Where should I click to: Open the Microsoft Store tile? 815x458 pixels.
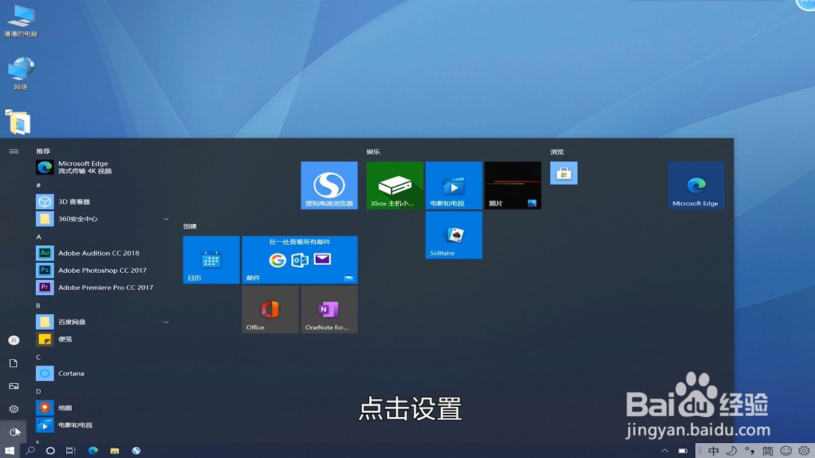coord(564,173)
